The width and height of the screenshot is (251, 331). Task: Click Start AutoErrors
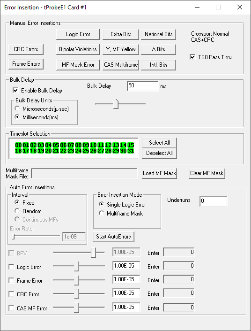pos(113,237)
